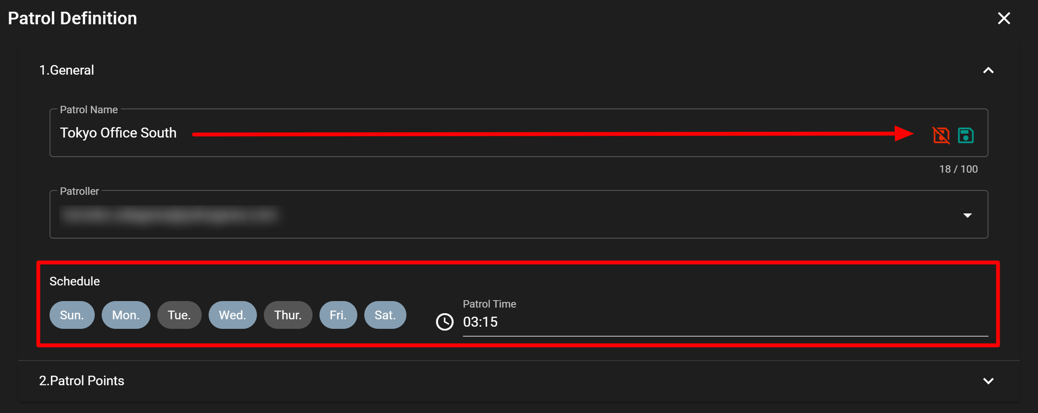The height and width of the screenshot is (413, 1038).
Task: Enable the Tue. day chip
Action: [x=179, y=315]
